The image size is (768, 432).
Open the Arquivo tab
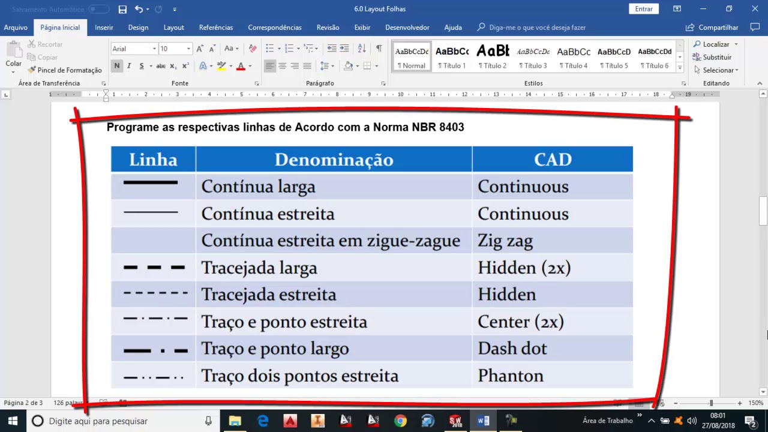(16, 28)
